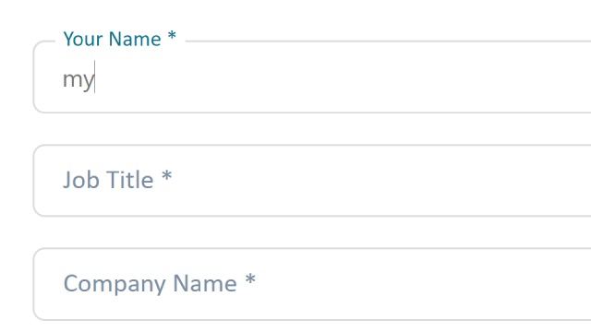The image size is (591, 332).
Task: Click the "Job Title *" placeholder text
Action: [117, 179]
